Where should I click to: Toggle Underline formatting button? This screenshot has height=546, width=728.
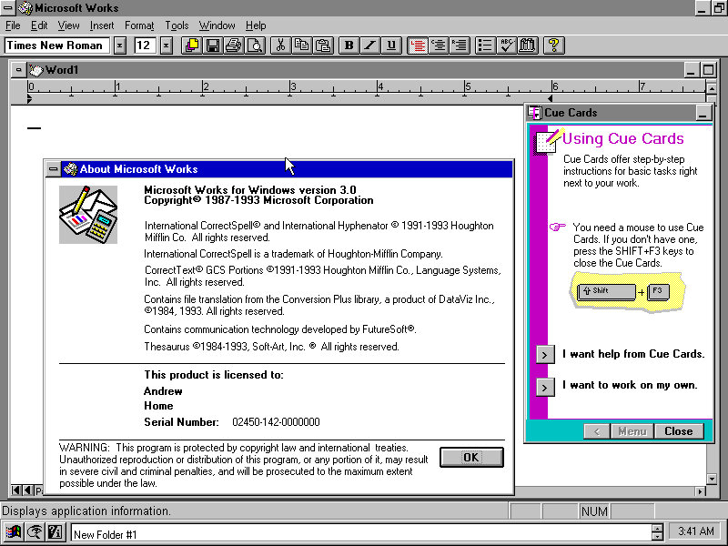[391, 45]
